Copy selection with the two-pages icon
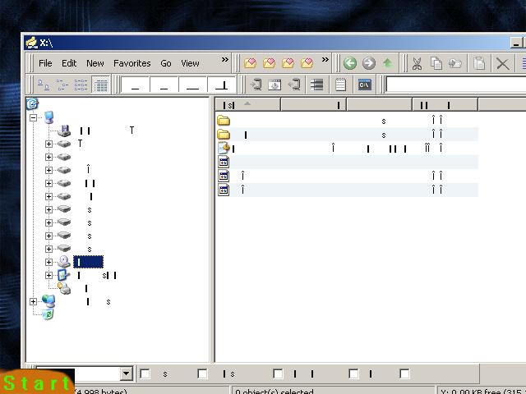526x394 pixels. point(436,63)
